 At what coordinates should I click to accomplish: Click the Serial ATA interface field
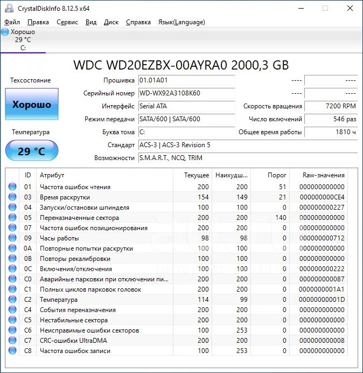pos(186,106)
